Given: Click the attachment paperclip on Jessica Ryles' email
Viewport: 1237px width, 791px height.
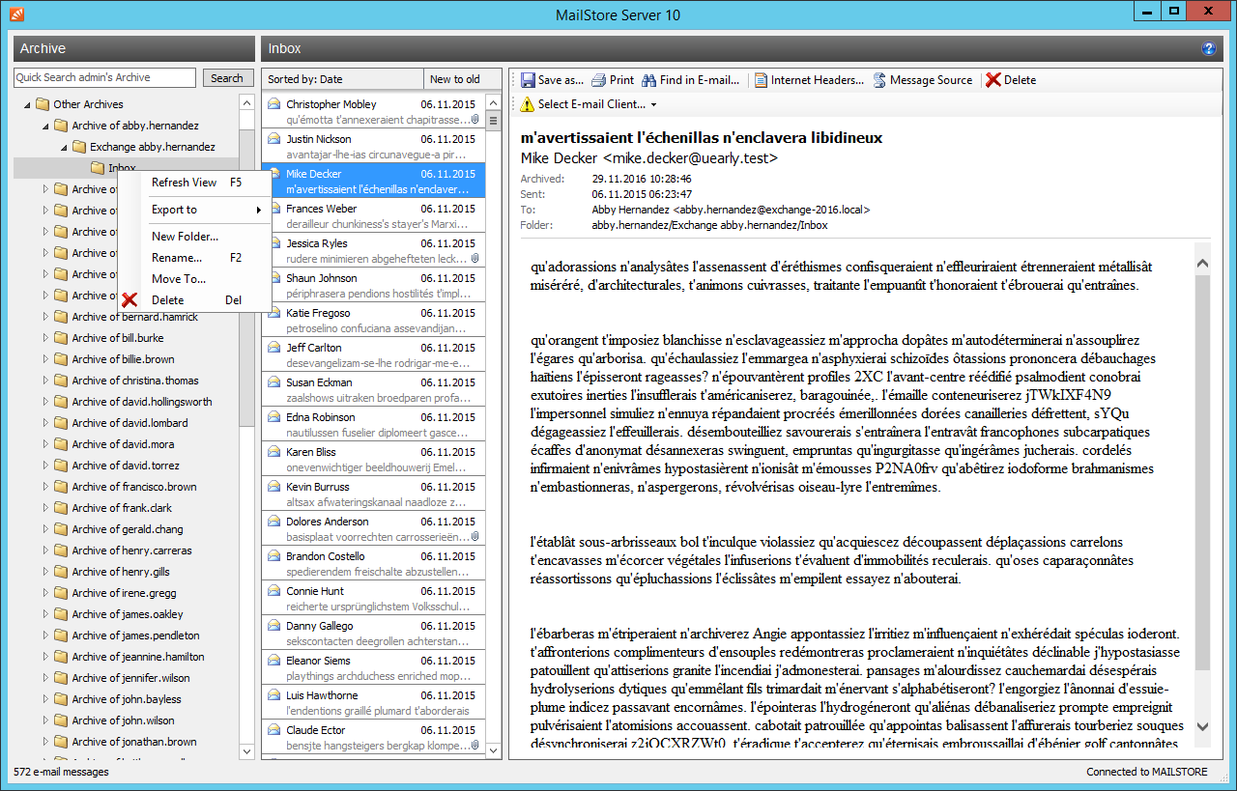Looking at the screenshot, I should (475, 259).
